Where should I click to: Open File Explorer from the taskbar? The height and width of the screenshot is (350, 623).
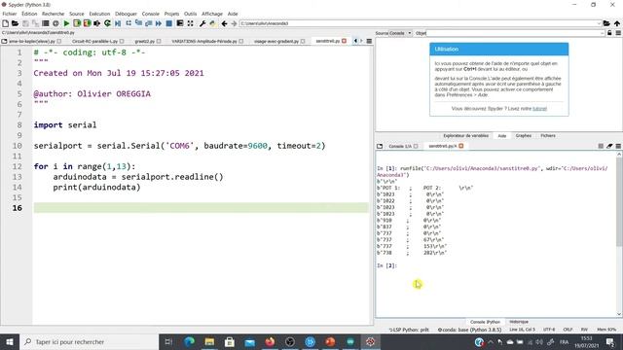click(x=209, y=341)
